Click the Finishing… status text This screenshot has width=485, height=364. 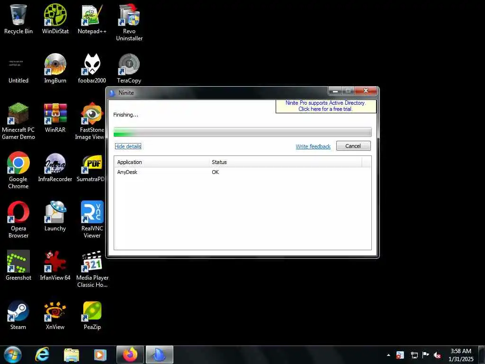(x=126, y=115)
